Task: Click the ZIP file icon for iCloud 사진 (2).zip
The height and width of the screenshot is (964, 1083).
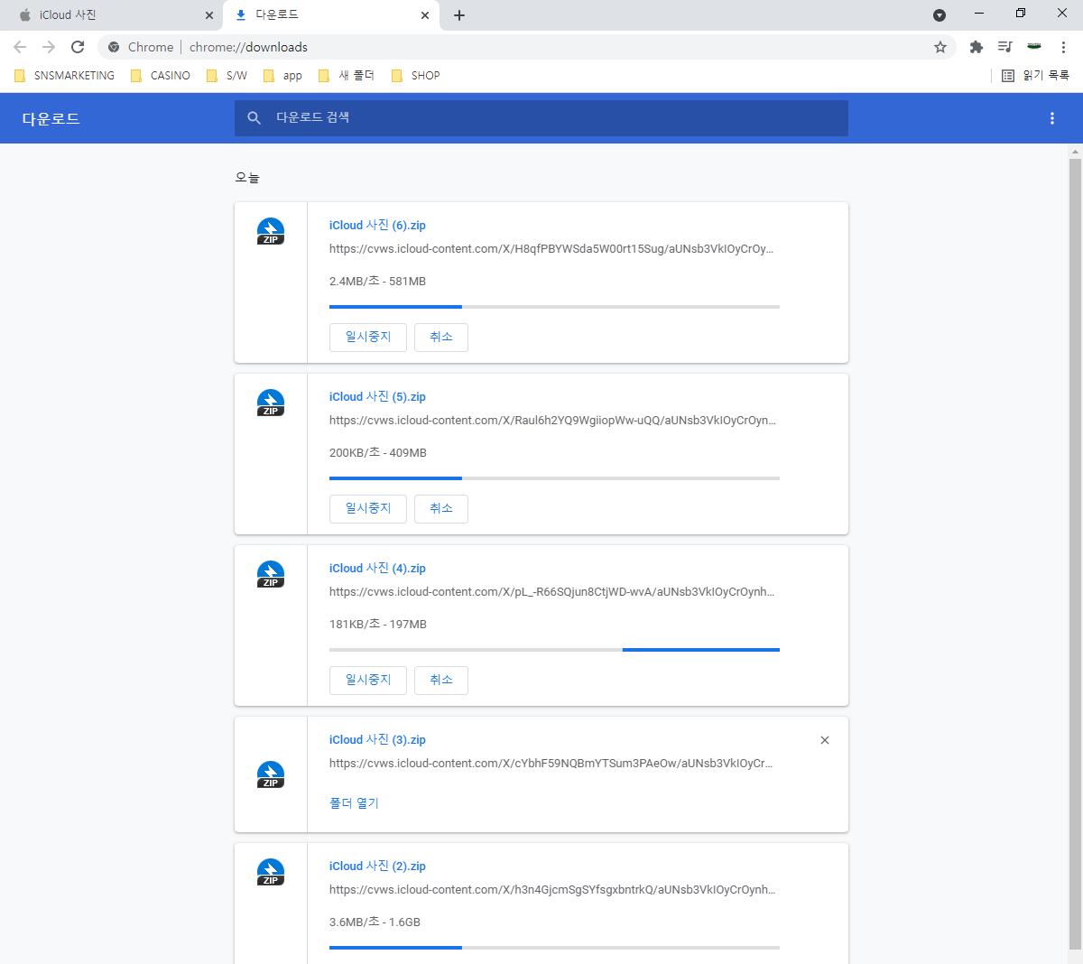Action: (x=271, y=873)
